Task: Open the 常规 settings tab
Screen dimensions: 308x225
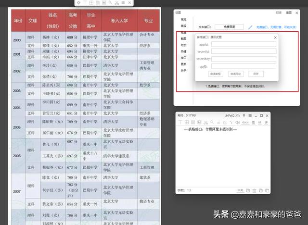Action: click(183, 20)
